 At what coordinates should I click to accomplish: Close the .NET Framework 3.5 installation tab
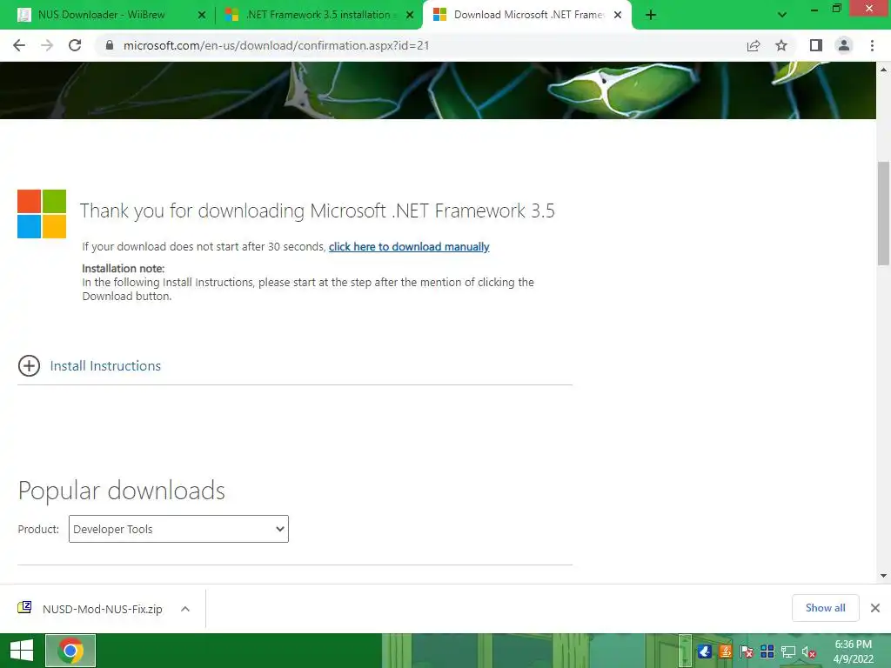410,16
